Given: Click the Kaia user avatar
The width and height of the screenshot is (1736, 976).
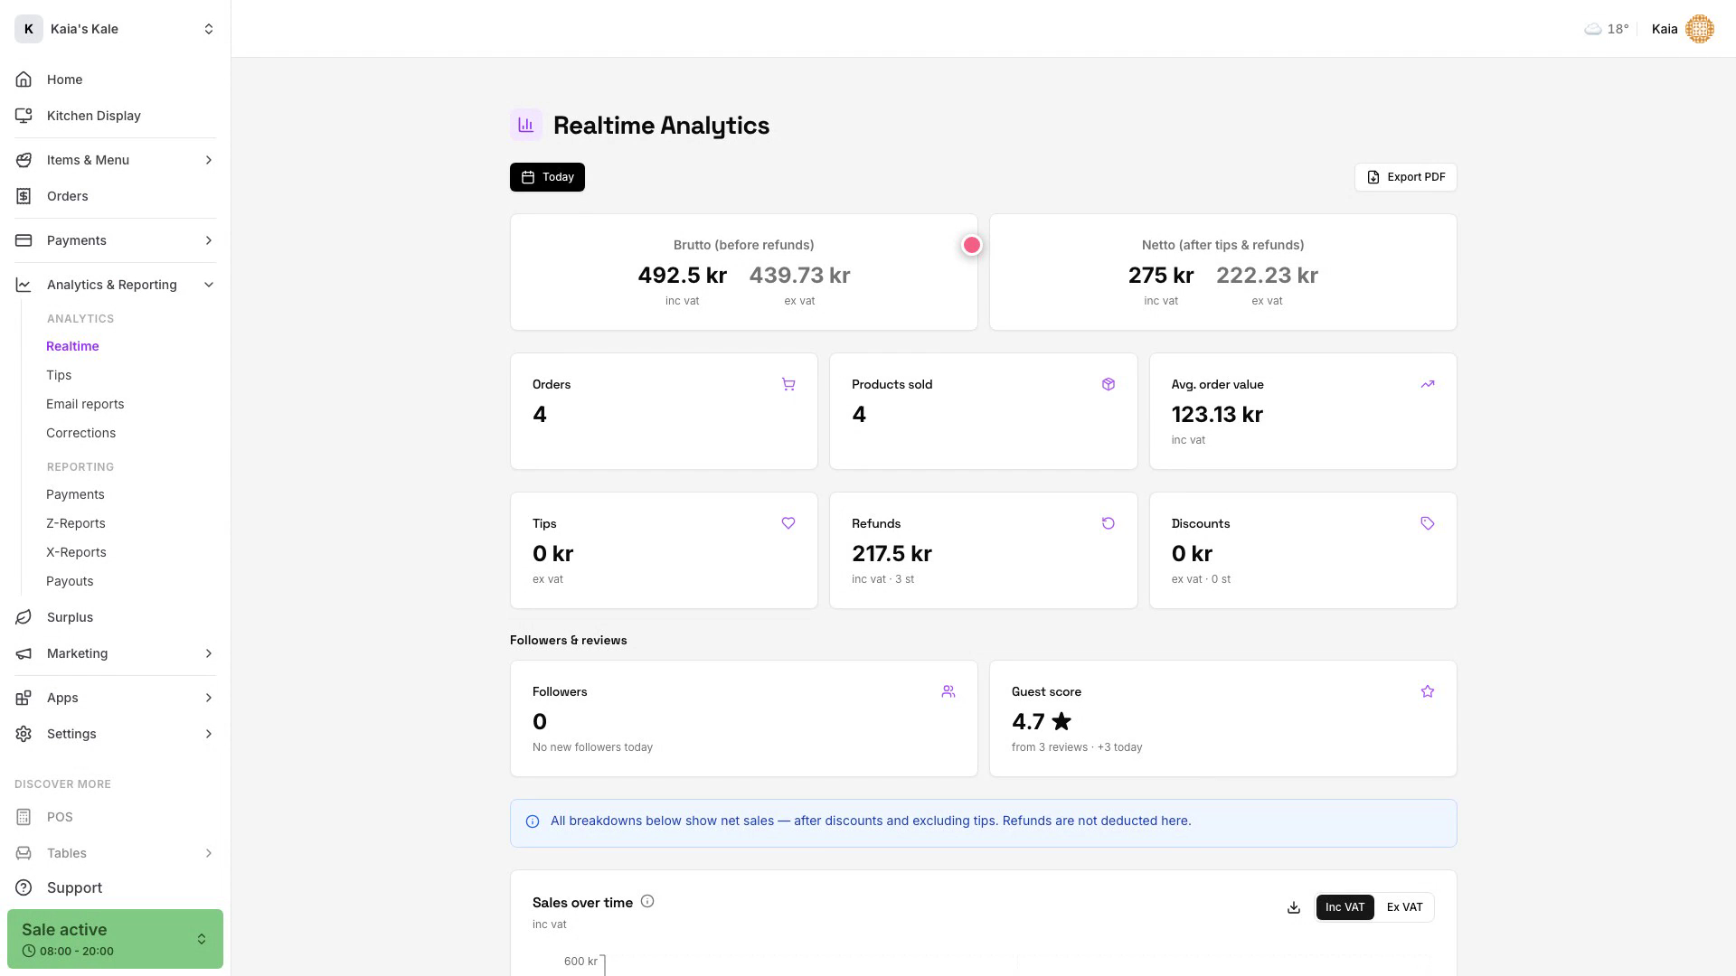Looking at the screenshot, I should point(1699,29).
